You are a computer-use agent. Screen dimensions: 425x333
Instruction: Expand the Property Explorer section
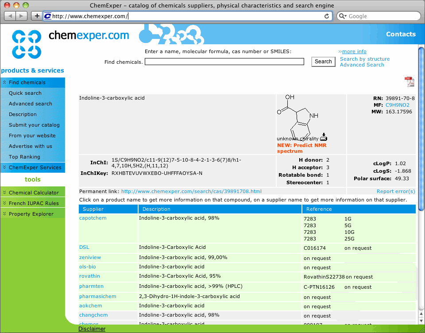[31, 214]
